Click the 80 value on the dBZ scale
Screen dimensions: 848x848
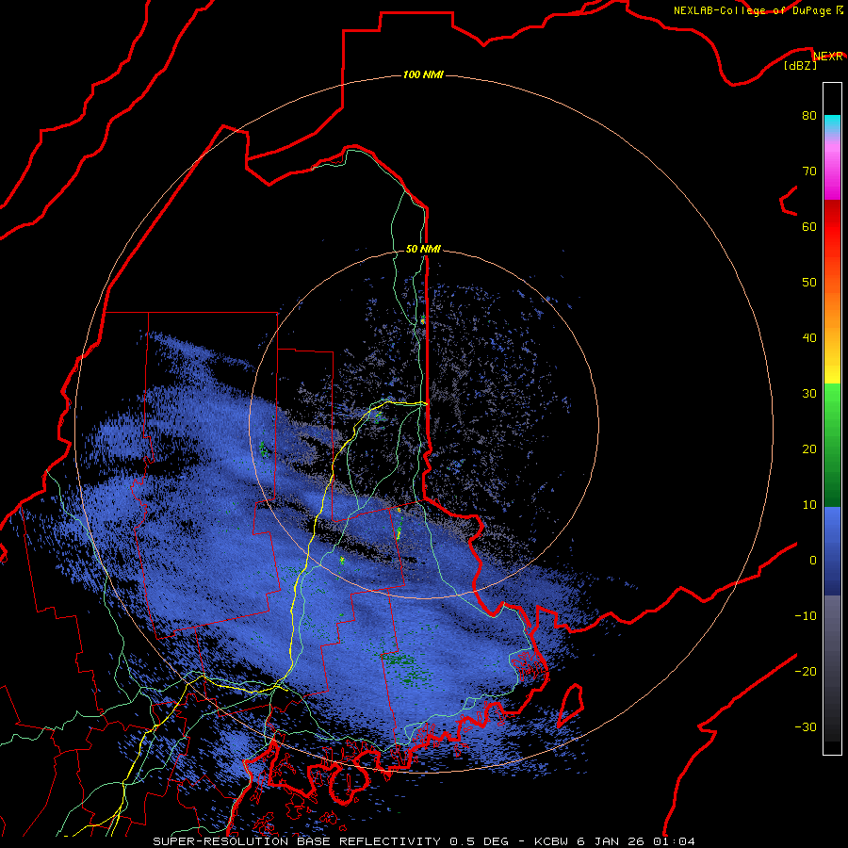(809, 115)
